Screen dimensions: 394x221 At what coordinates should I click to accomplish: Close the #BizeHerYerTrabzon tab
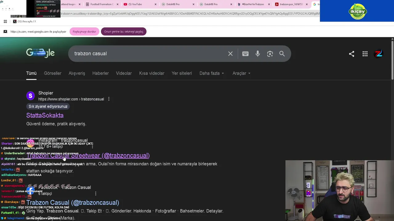click(x=269, y=4)
